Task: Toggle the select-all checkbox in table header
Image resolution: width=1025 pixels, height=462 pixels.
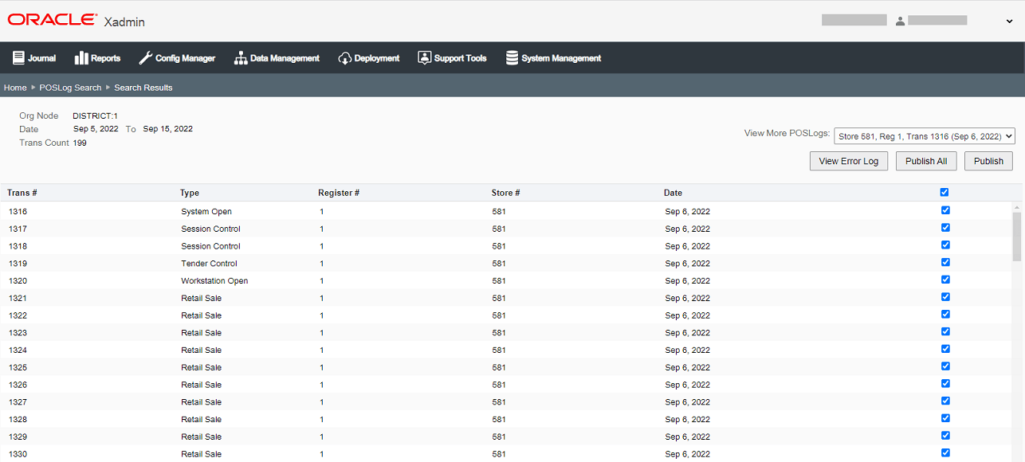Action: (x=944, y=192)
